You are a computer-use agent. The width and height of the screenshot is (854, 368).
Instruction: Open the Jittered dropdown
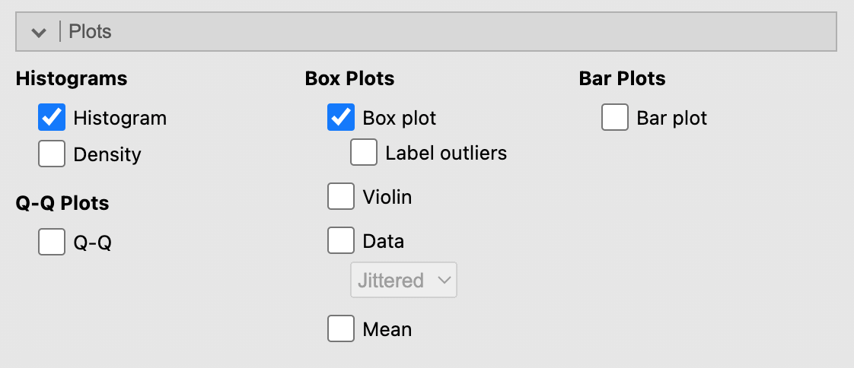click(x=403, y=281)
